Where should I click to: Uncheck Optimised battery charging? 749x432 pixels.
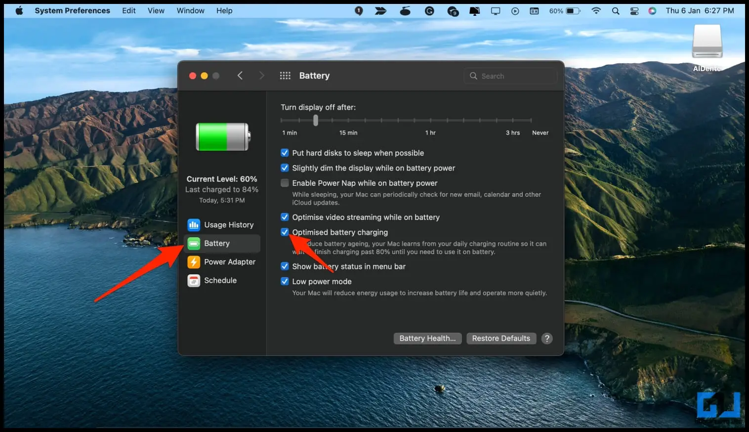(285, 232)
